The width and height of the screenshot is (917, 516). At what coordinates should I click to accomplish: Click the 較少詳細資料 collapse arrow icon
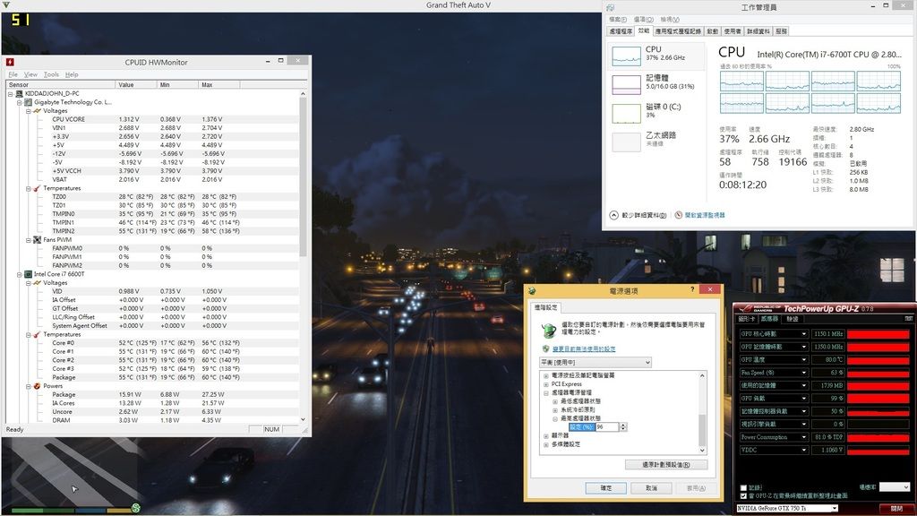click(x=613, y=215)
